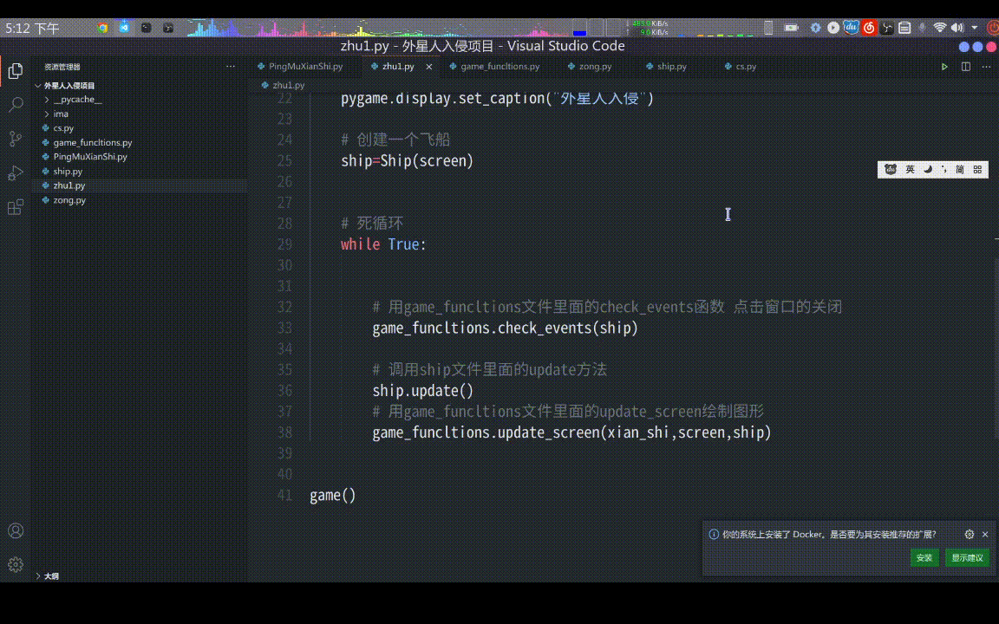Image resolution: width=999 pixels, height=624 pixels.
Task: Switch to the PingMuXianShi.py tab
Action: coord(304,66)
